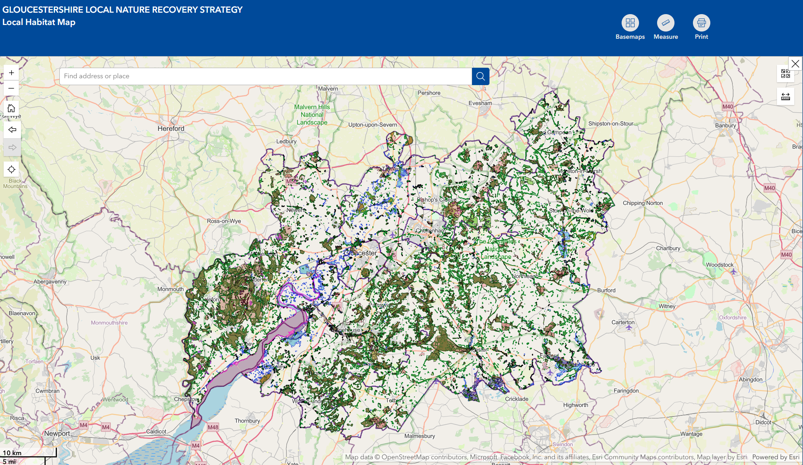Click the Hereford label on the map
Viewport: 803px width, 465px height.
(171, 129)
